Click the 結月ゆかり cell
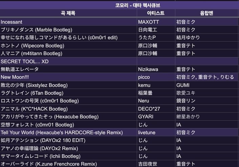The height and width of the screenshot is (167, 239). (x=207, y=38)
